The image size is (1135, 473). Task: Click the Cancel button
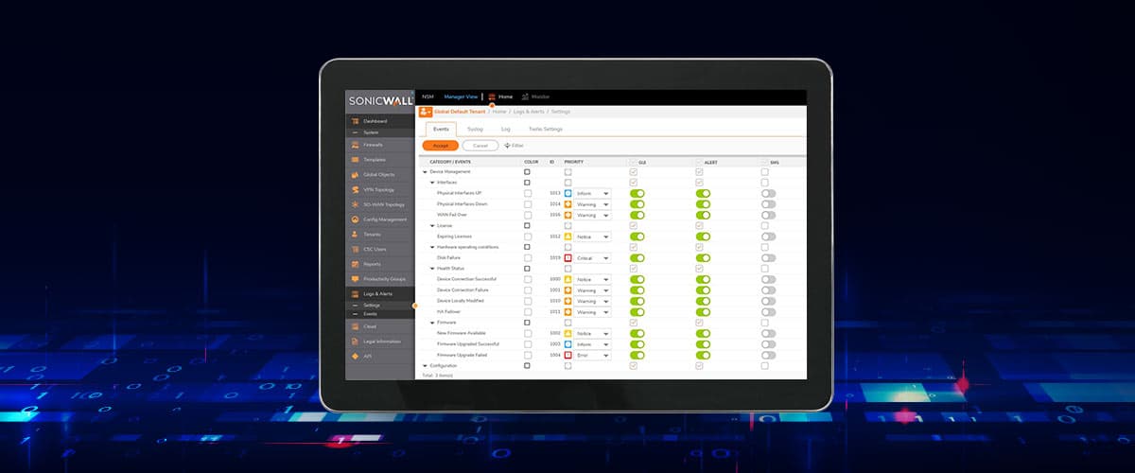coord(480,146)
